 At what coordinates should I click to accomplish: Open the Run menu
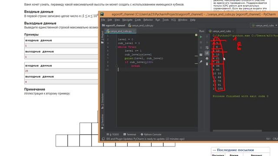tap(158, 20)
